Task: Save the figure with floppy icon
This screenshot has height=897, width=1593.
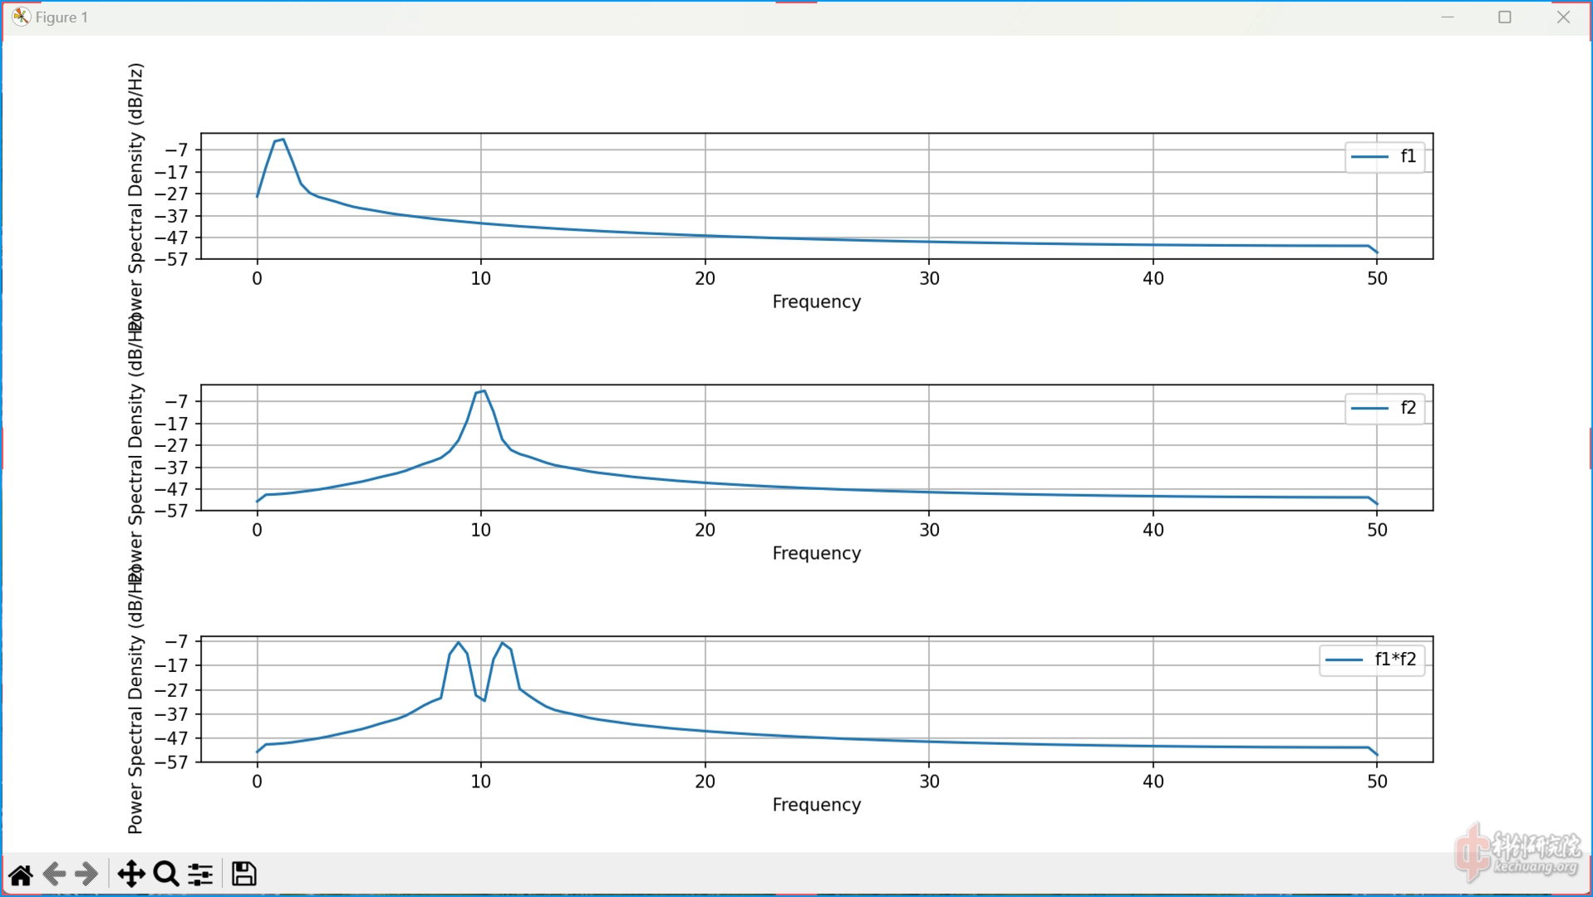Action: pos(243,875)
